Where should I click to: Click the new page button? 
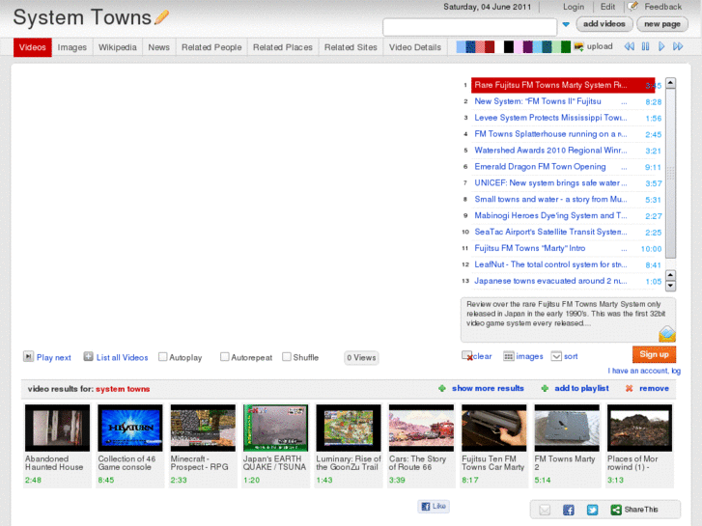pyautogui.click(x=662, y=24)
